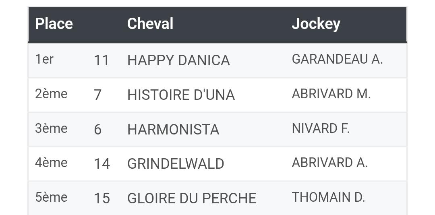Select horse HARMONISTA
This screenshot has width=435, height=215.
pyautogui.click(x=173, y=130)
